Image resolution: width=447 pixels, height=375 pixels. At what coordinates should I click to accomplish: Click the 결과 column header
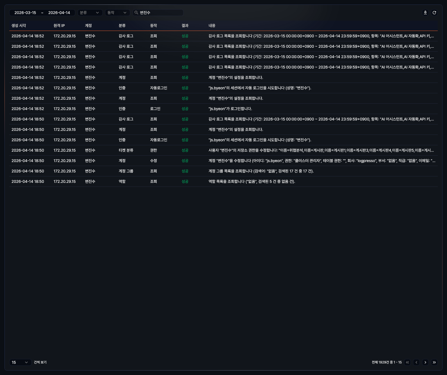(x=185, y=26)
